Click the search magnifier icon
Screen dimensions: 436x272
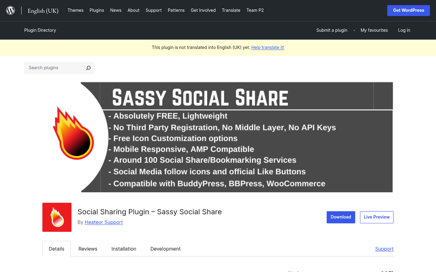[88, 68]
